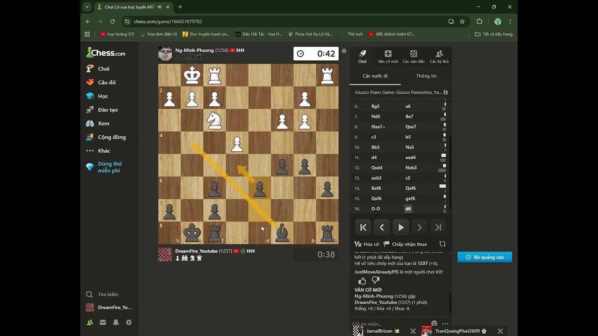The height and width of the screenshot is (336, 598).
Task: Bookmark this page with star icon
Action: click(462, 21)
